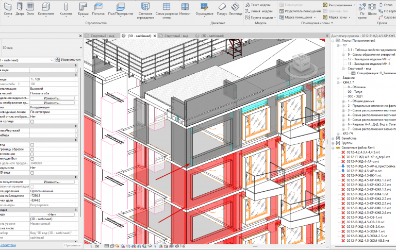Pick the Крыша (Roof) tool
This screenshot has height=250, width=396.
point(83,9)
